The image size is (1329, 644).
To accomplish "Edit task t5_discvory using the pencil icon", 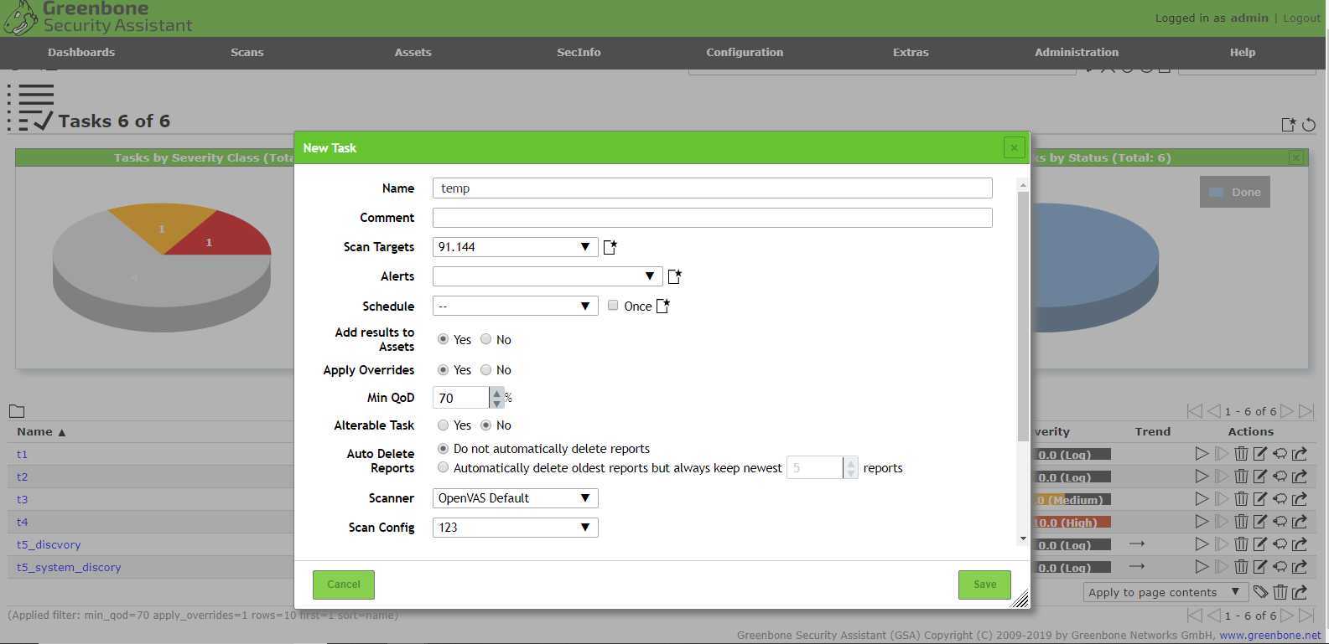I will pos(1260,544).
